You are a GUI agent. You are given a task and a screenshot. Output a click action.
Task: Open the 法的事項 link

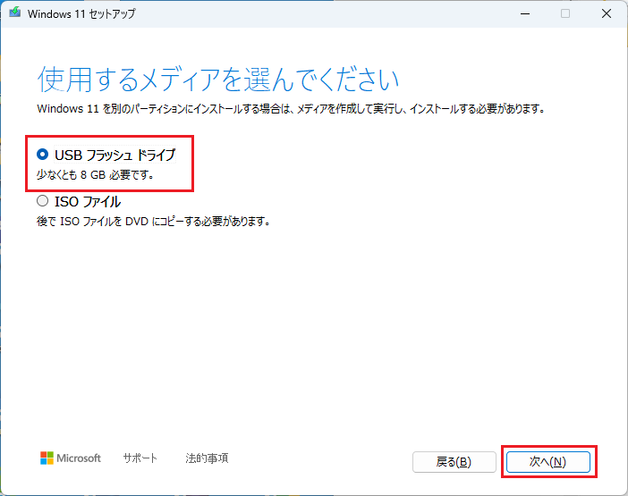[x=207, y=458]
